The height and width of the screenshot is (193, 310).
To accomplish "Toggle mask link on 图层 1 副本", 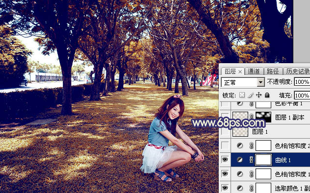I will point(251,117).
